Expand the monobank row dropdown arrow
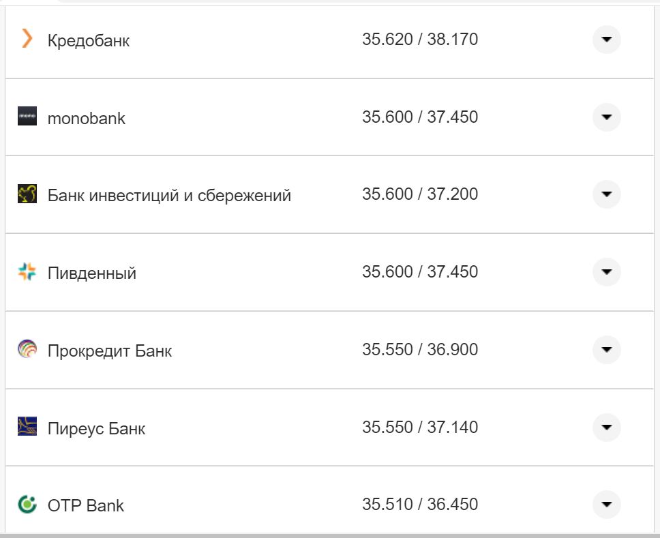Image resolution: width=660 pixels, height=538 pixels. pos(606,117)
